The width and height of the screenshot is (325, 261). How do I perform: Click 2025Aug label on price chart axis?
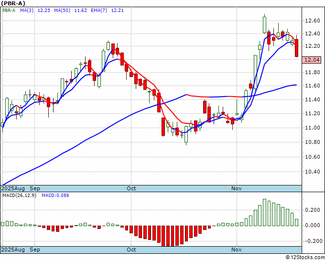coord(13,188)
